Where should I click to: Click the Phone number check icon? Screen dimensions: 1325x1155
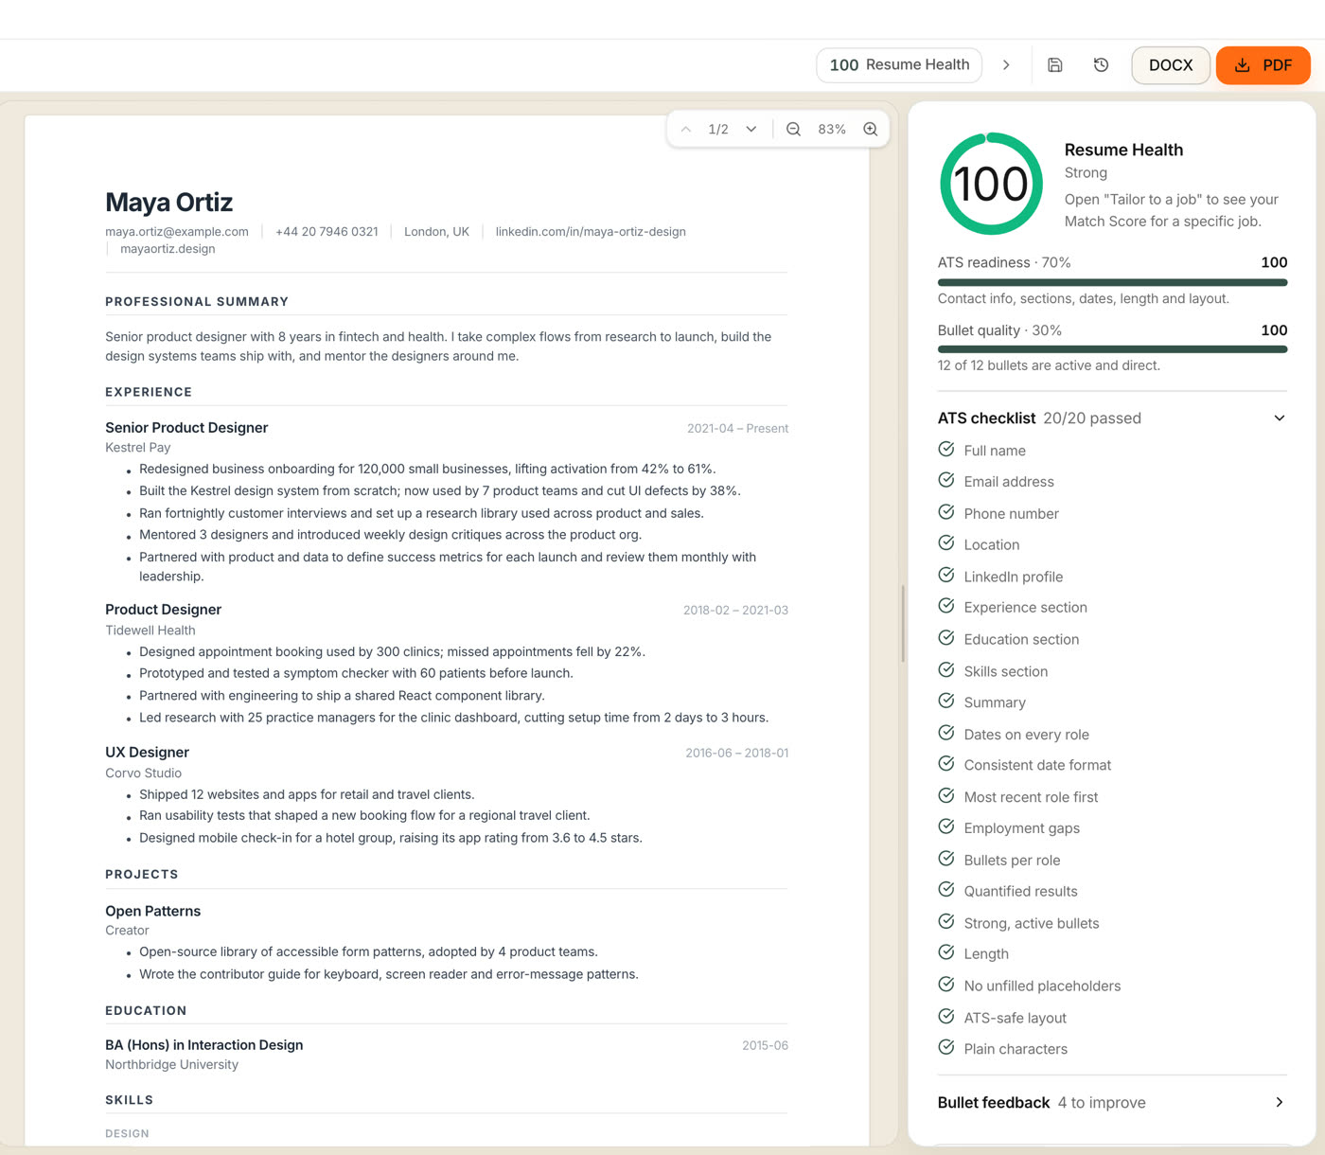pyautogui.click(x=945, y=512)
